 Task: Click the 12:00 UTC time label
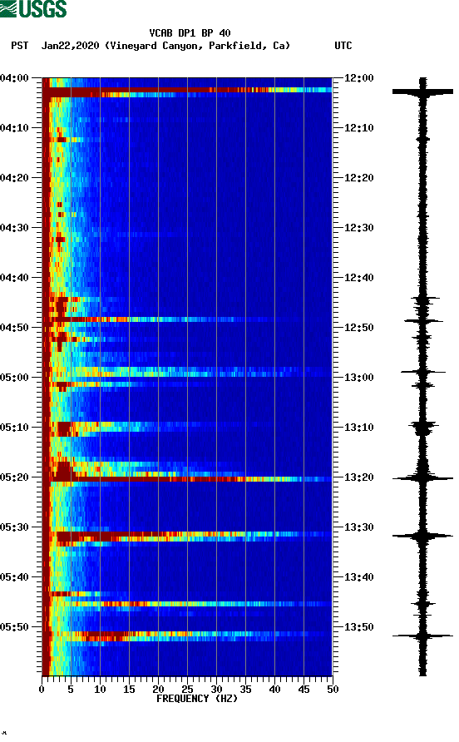click(x=358, y=78)
